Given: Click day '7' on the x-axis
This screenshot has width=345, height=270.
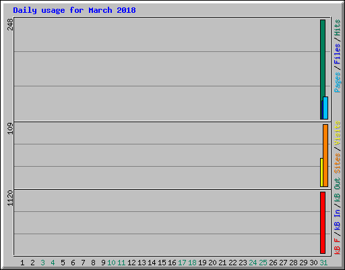Looking at the screenshot, I should pos(83,263).
